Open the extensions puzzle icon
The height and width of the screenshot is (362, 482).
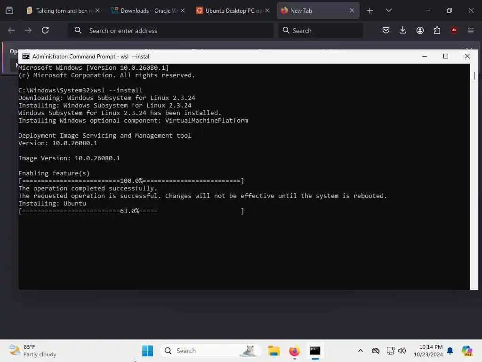point(437,30)
